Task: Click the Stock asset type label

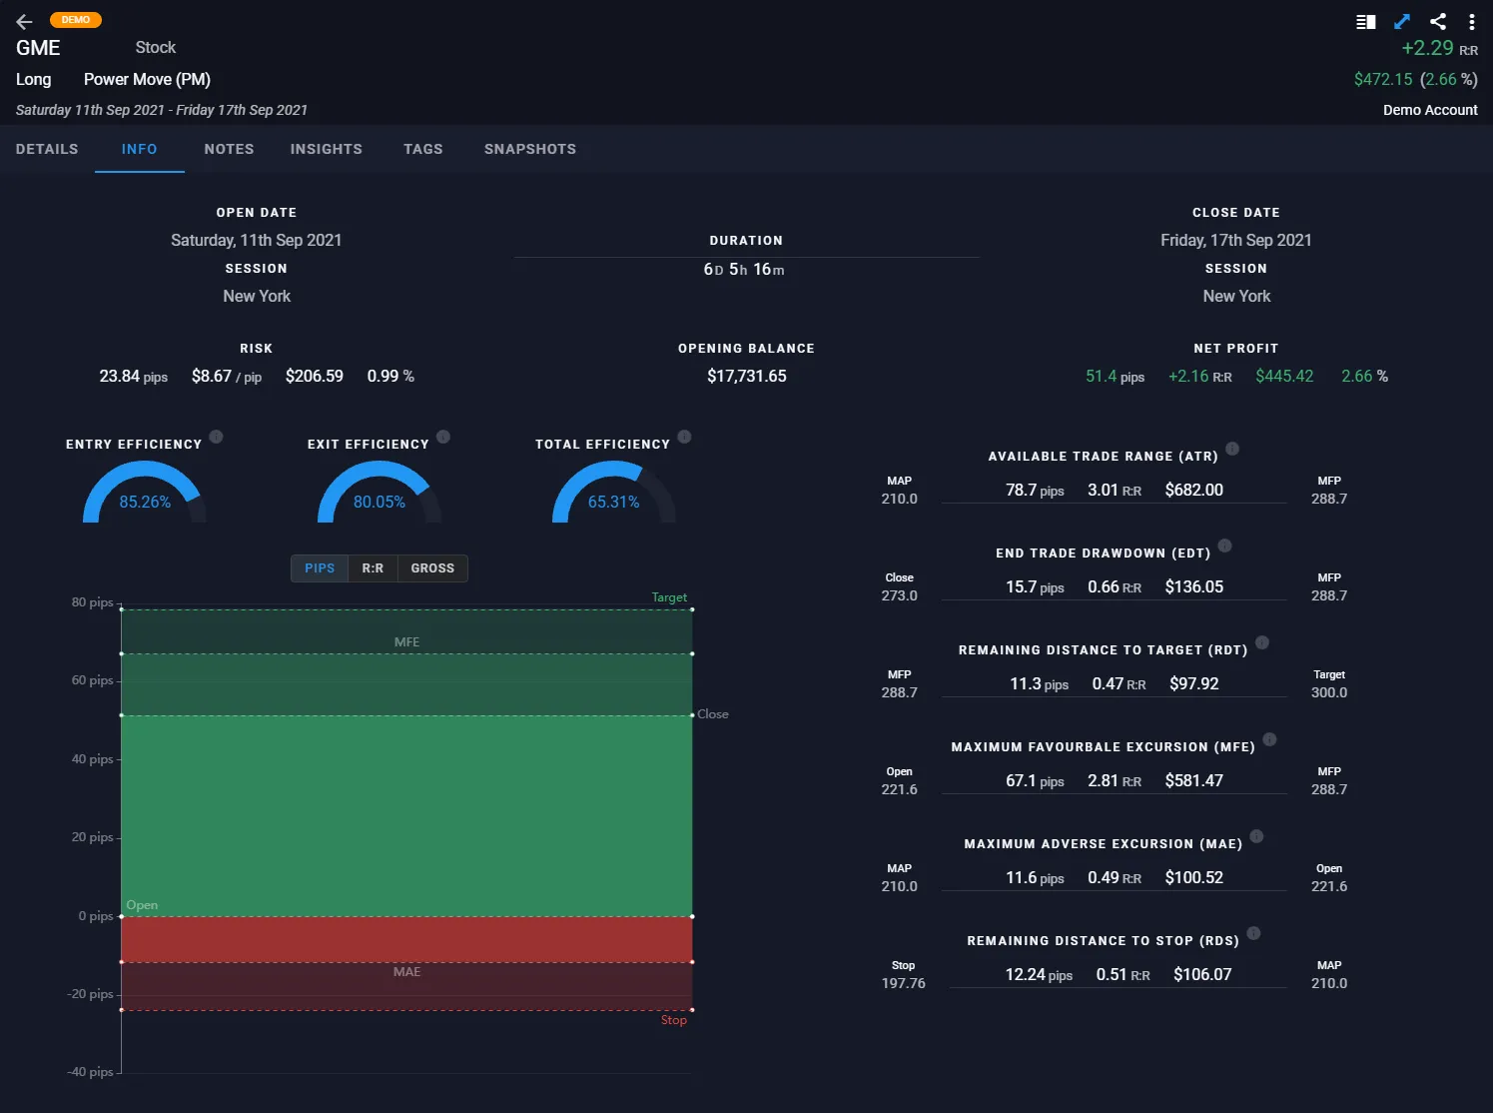Action: [156, 47]
